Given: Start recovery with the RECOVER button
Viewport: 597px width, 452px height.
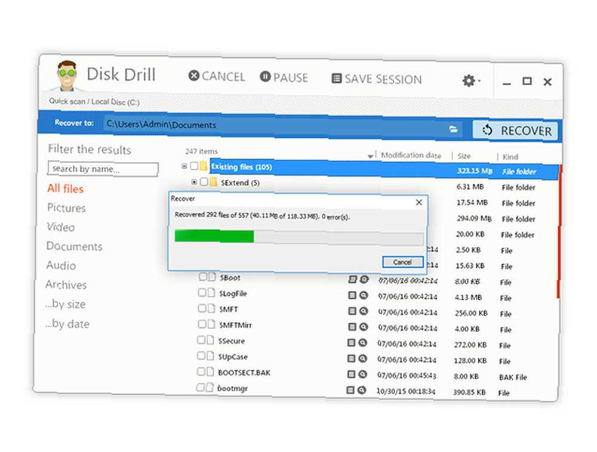Looking at the screenshot, I should click(515, 131).
